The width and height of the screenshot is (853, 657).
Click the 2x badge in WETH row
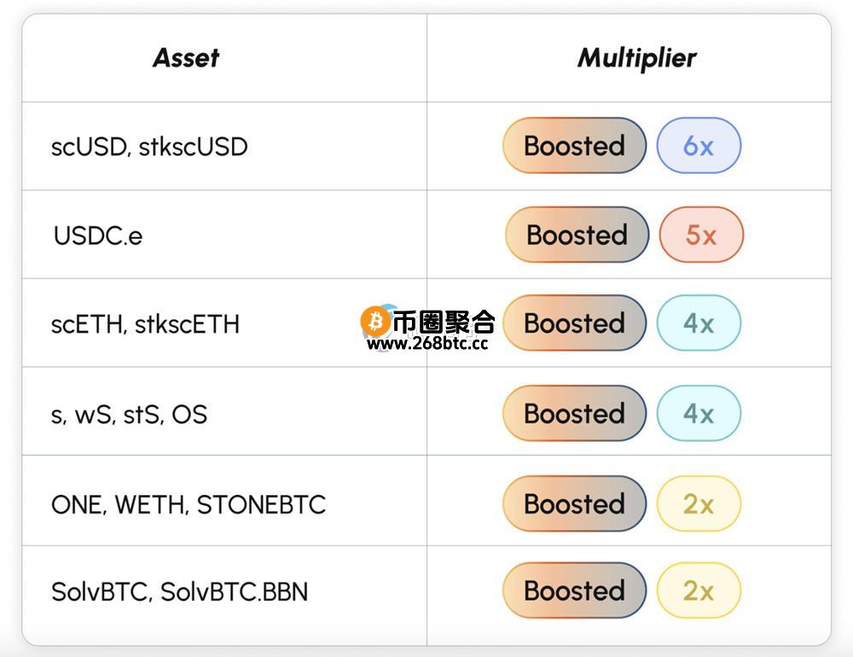click(x=699, y=503)
